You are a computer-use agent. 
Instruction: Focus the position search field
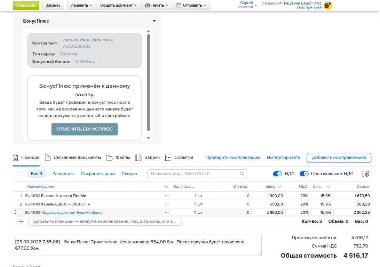tap(197, 174)
